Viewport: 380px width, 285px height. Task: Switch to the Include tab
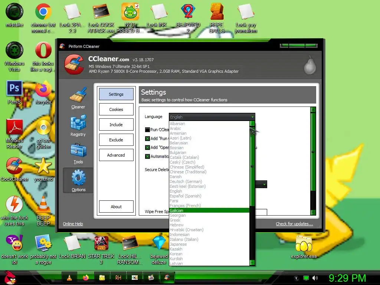point(116,125)
